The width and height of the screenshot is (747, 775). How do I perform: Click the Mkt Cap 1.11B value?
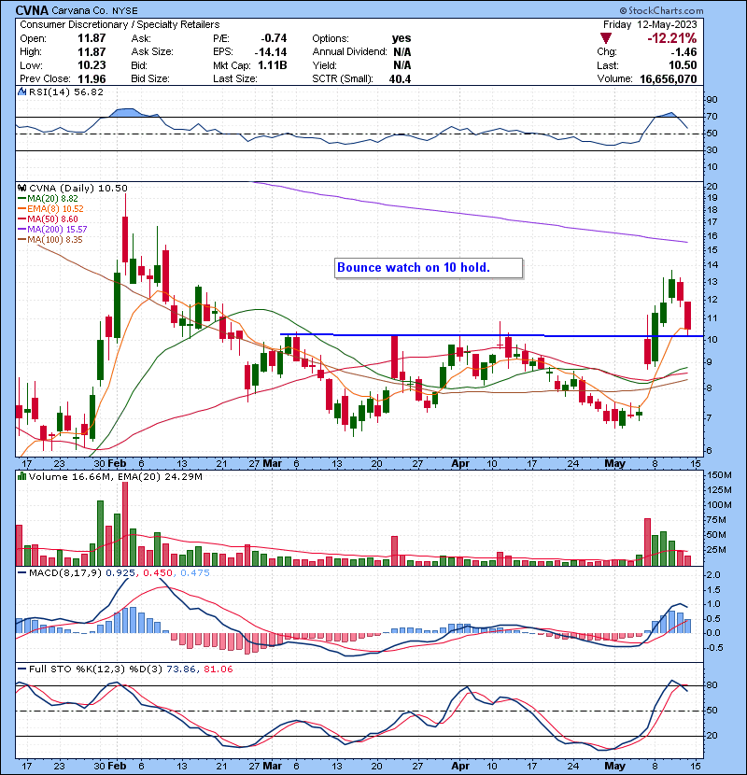tap(273, 65)
